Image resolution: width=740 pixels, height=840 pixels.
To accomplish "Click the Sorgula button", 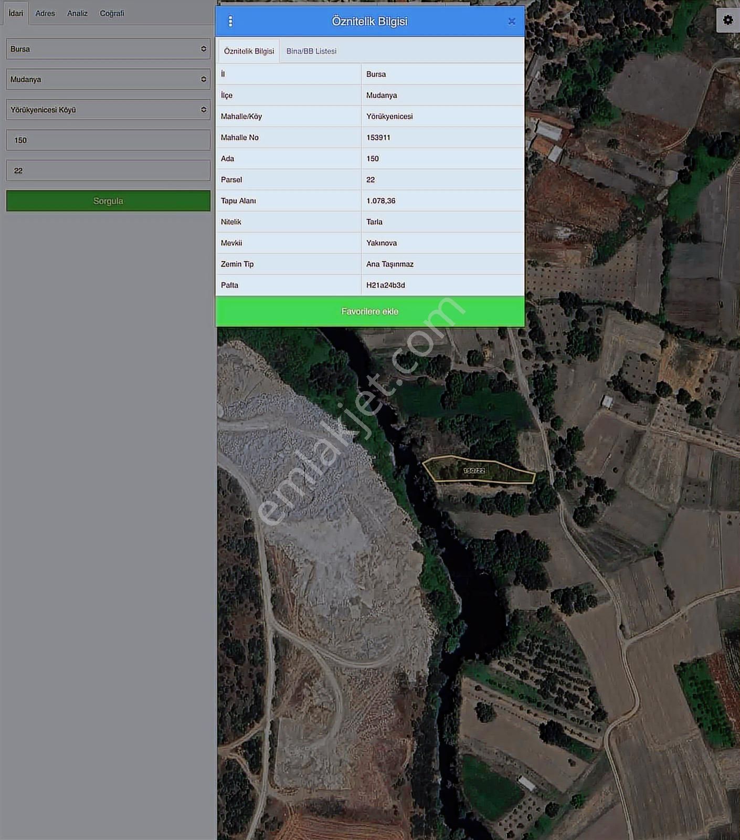I will tap(108, 201).
